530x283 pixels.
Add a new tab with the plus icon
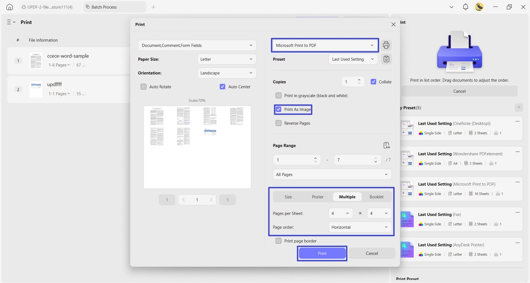tap(153, 7)
